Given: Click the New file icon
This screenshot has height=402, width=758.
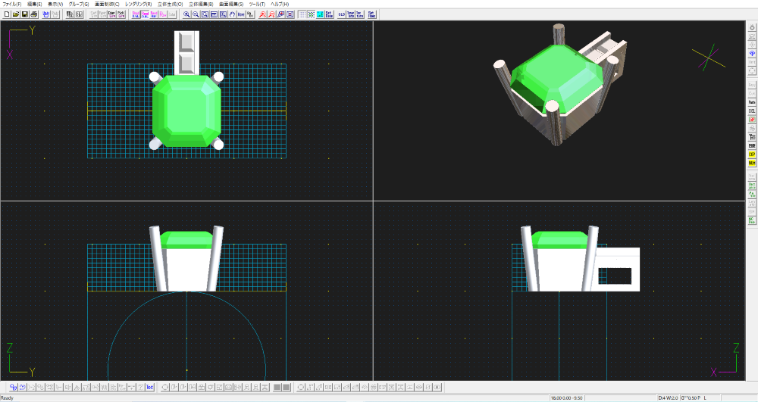Looking at the screenshot, I should (x=6, y=14).
